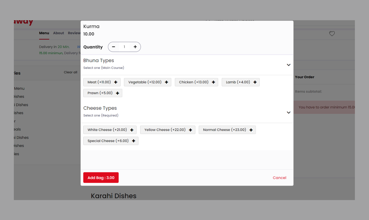369x220 pixels.
Task: Cancel the Kurma item dialog
Action: (x=279, y=178)
